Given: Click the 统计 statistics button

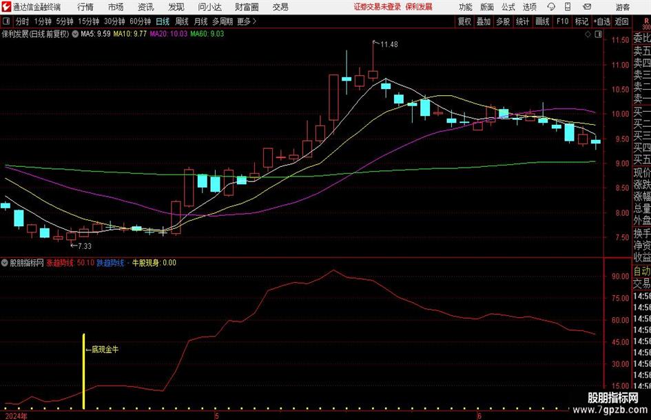Looking at the screenshot, I should pos(523,21).
